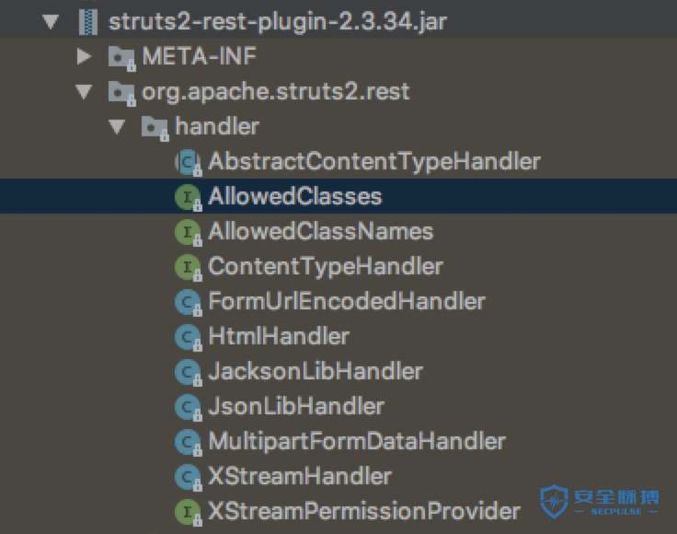Collapse the handler package arrow
The height and width of the screenshot is (534, 677).
click(118, 127)
